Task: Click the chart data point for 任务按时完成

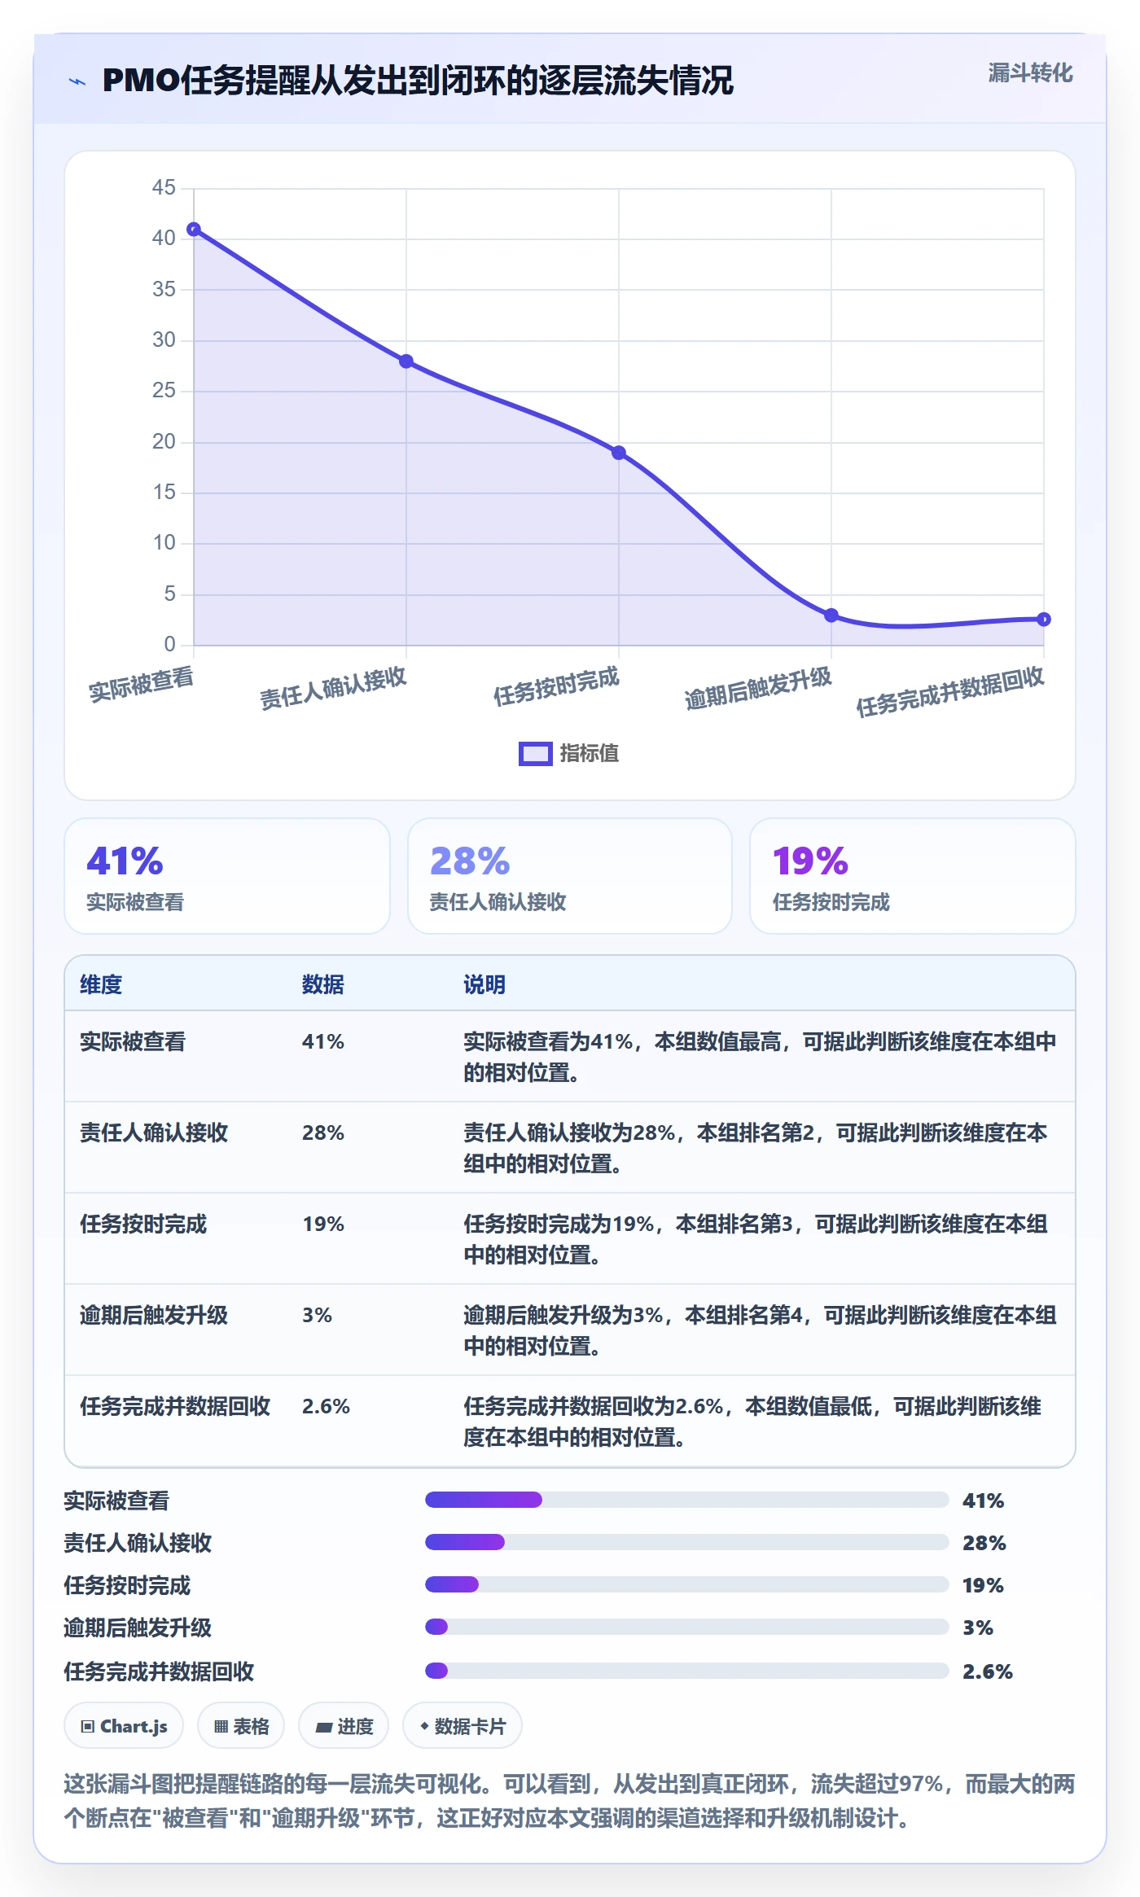Action: (x=619, y=453)
